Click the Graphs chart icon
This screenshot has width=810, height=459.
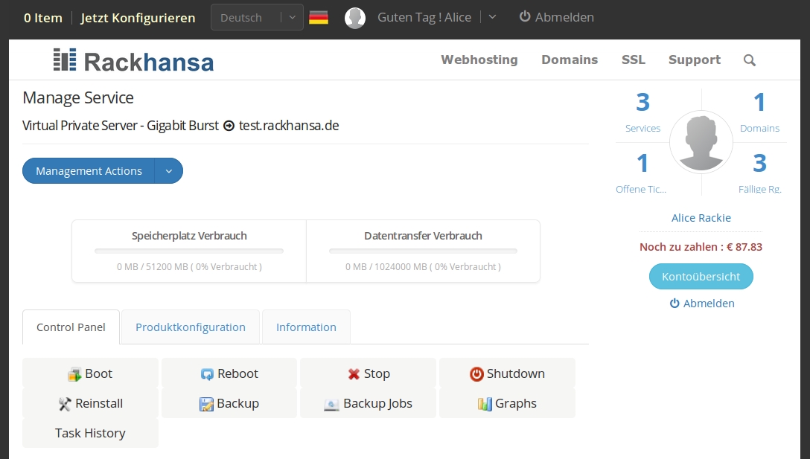point(485,404)
